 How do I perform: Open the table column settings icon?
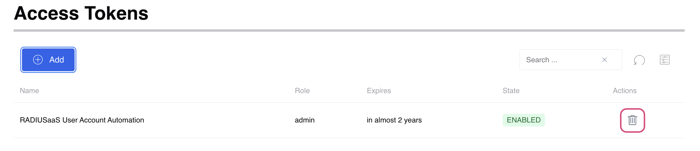click(x=665, y=60)
